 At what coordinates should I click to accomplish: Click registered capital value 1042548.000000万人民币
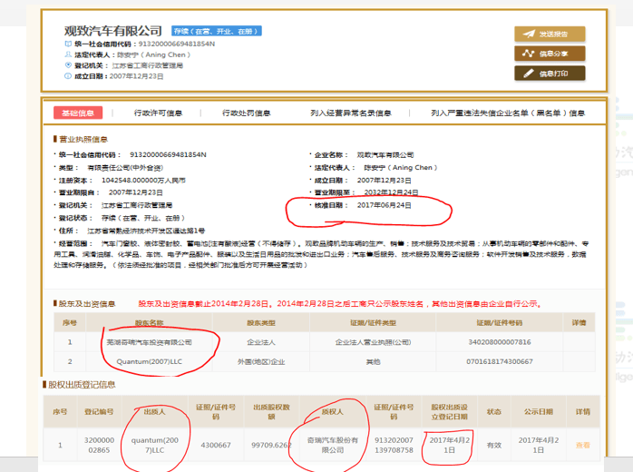[x=143, y=181]
